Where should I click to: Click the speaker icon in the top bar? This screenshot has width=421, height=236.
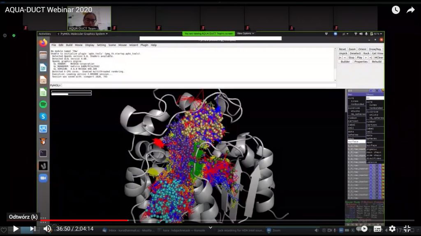pos(361,34)
